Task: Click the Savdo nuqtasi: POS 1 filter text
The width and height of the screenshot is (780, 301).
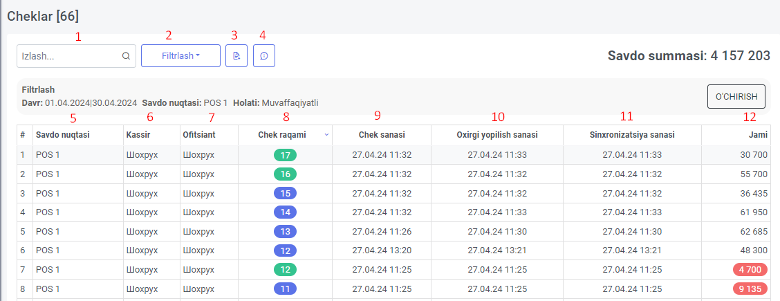Action: (x=185, y=103)
